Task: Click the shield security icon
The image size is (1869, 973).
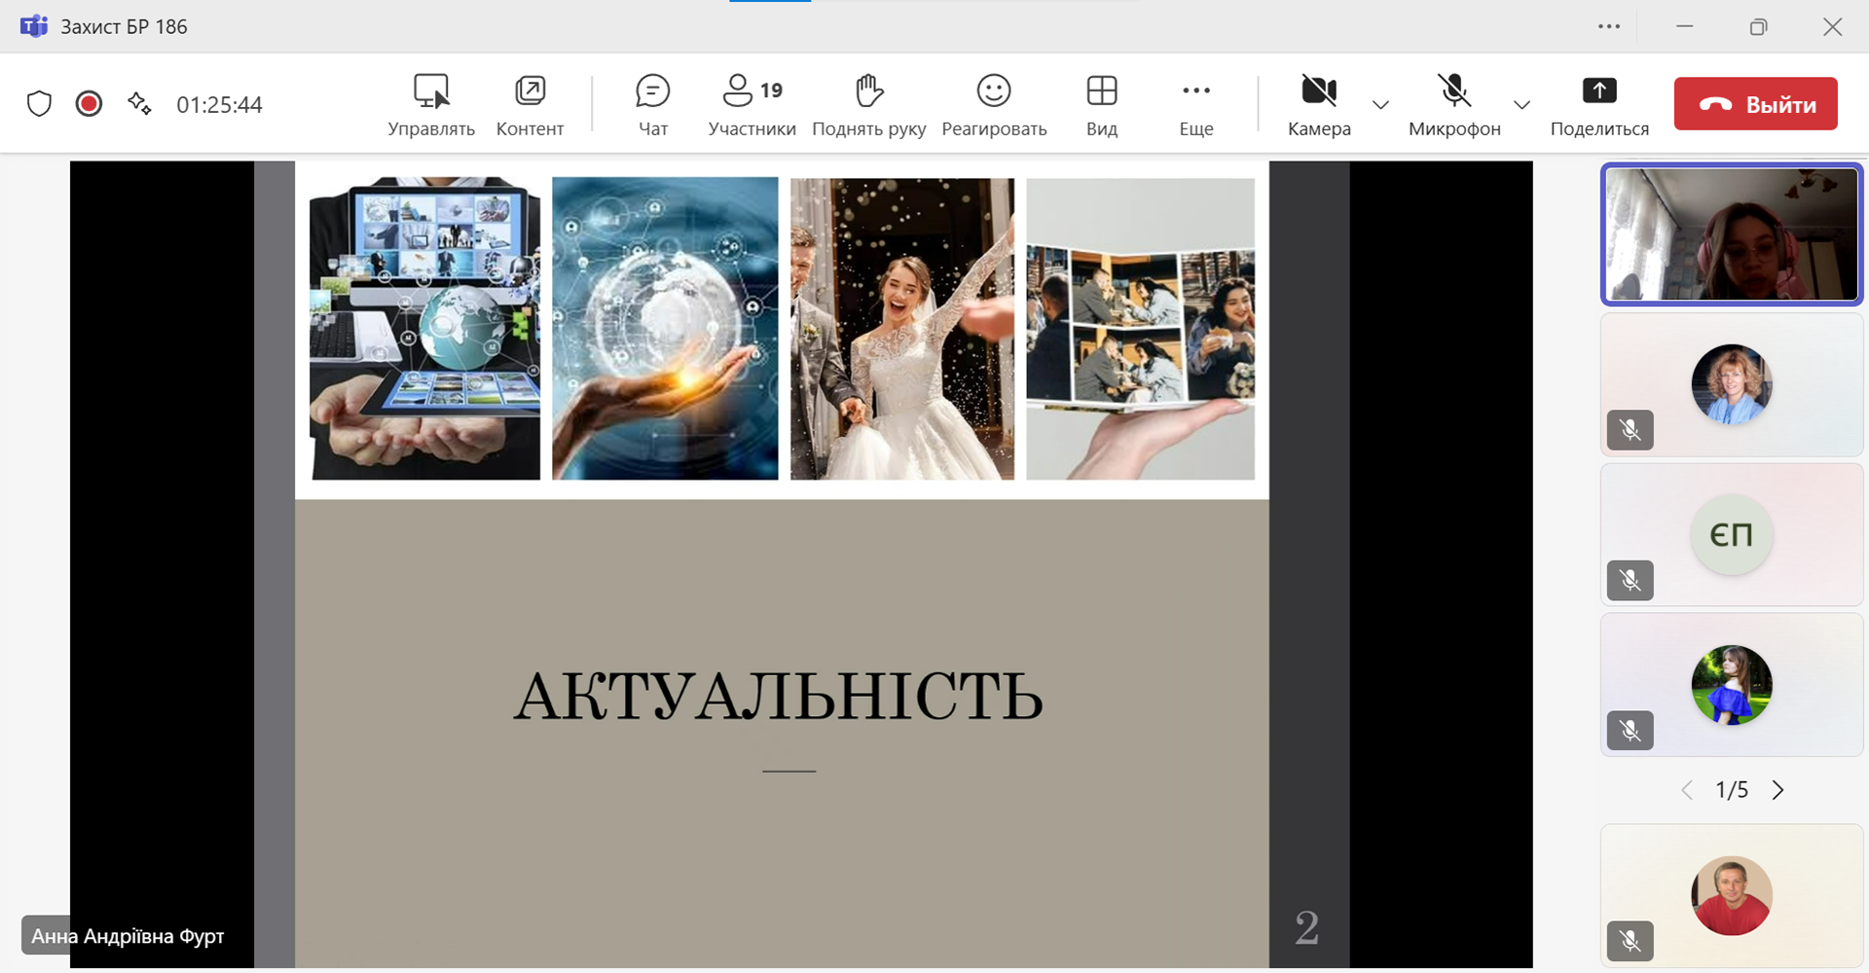Action: [x=39, y=104]
